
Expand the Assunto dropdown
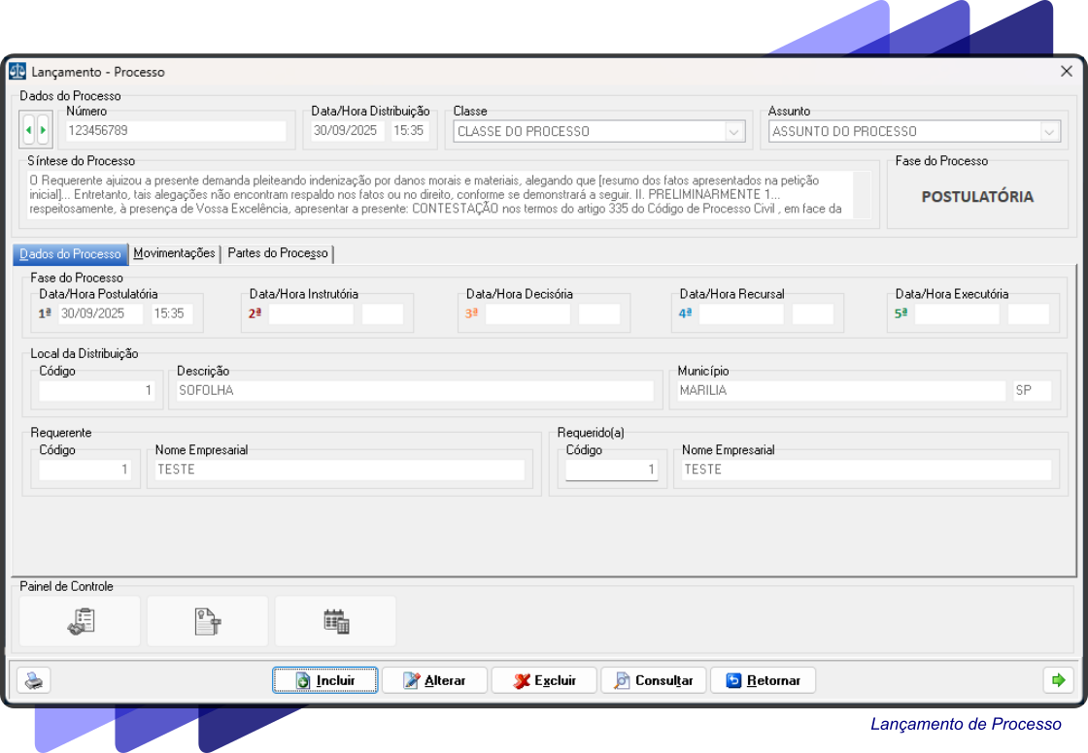coord(1049,132)
